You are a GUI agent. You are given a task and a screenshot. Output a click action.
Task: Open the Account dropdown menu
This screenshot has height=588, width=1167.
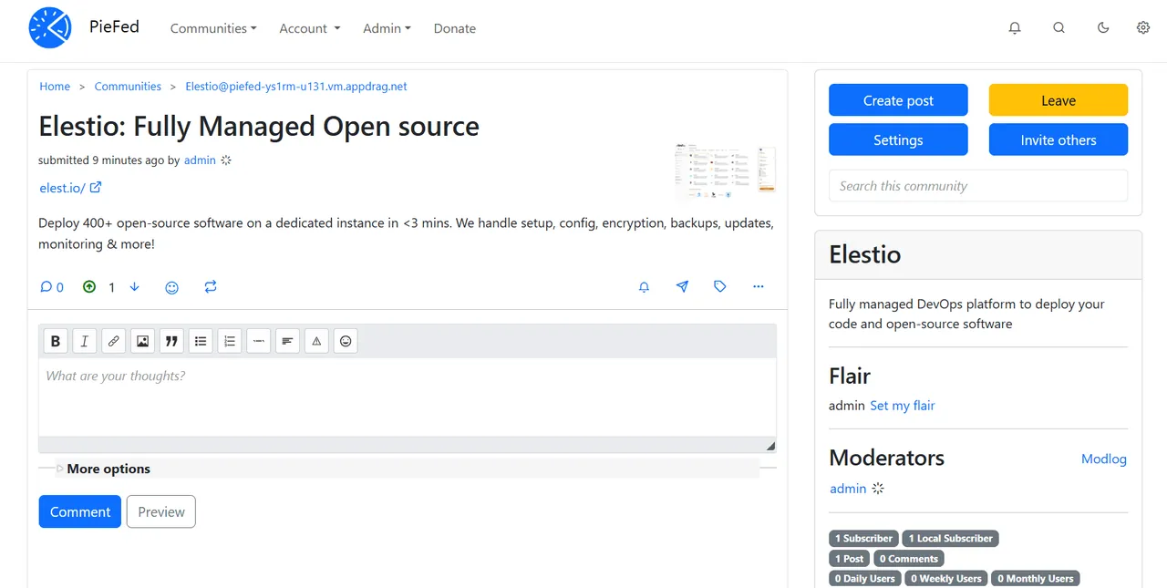pyautogui.click(x=310, y=28)
